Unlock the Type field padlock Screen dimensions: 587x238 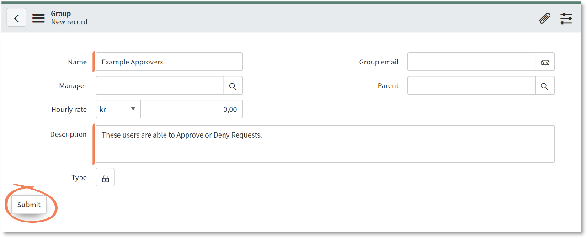click(x=105, y=178)
